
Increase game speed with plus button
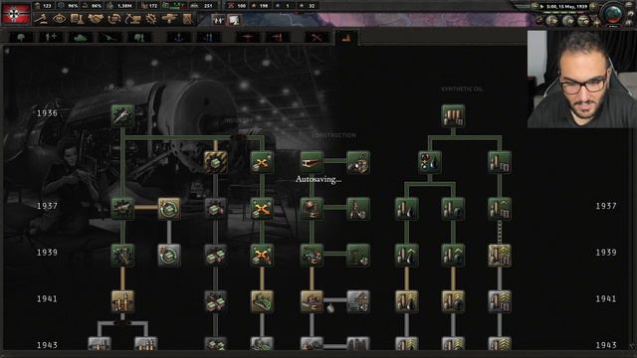coord(593,6)
